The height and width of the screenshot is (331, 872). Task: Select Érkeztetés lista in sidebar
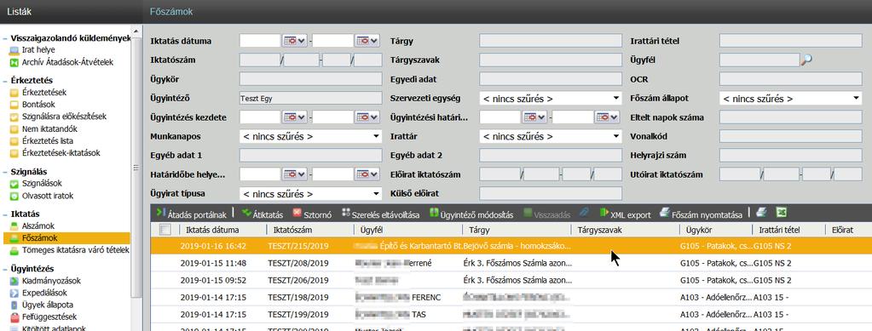point(41,141)
